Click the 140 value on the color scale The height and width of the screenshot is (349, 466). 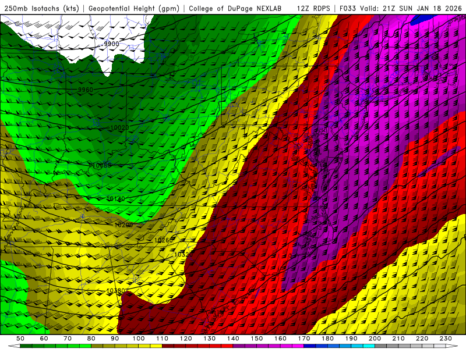point(233,339)
